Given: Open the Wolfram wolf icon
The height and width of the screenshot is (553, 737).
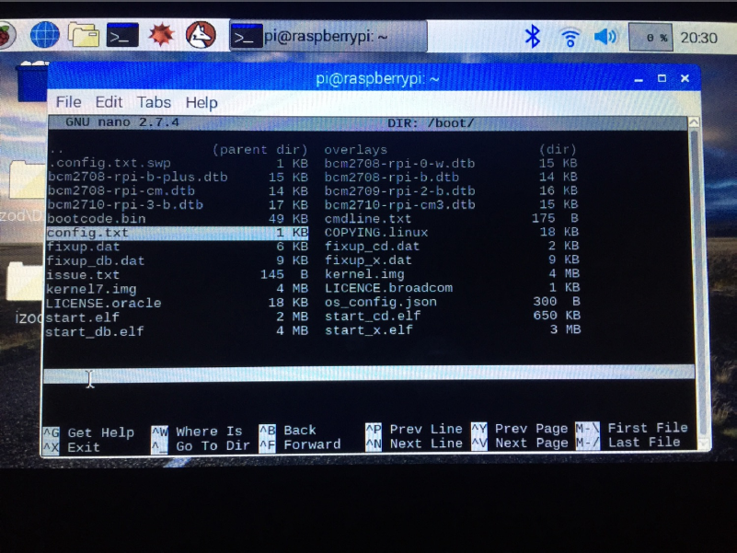Looking at the screenshot, I should 201,35.
